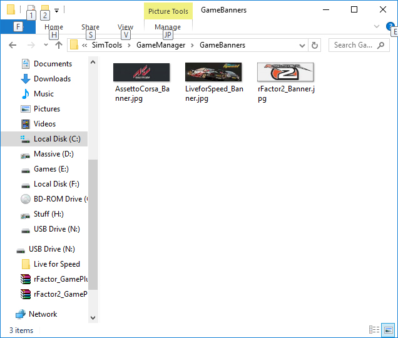Open Customize Quick Access Toolbar dropdown
Viewport: 398px width, 338px height.
click(56, 11)
